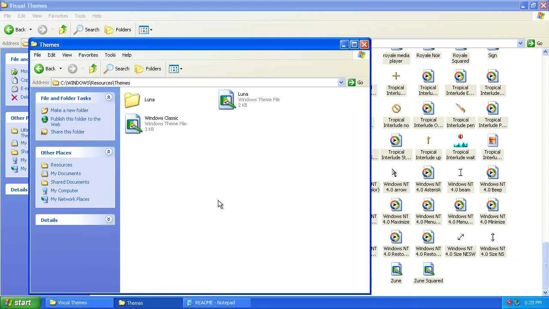Expand the Themes address bar dropdown
549x309 pixels.
(341, 82)
